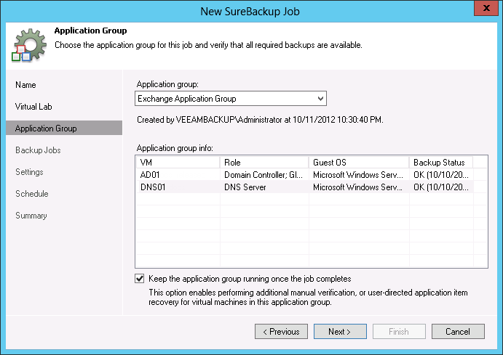Image resolution: width=503 pixels, height=355 pixels.
Task: Click Backup Status cell in DNS01 row
Action: coord(441,187)
